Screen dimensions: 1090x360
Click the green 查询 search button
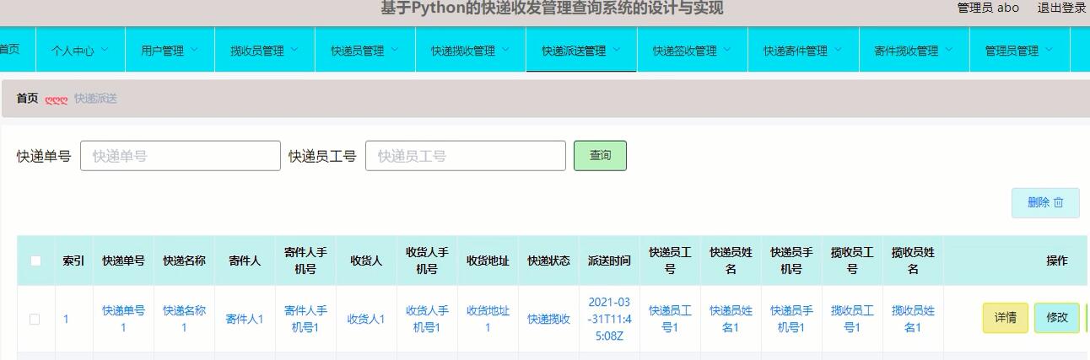click(600, 156)
